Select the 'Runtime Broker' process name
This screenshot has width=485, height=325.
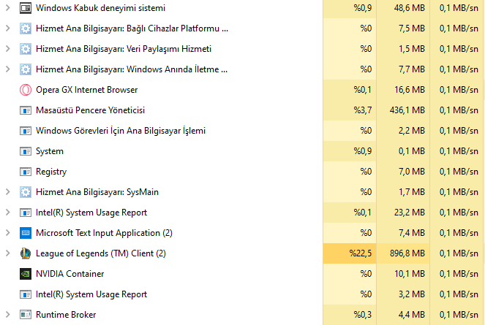click(x=66, y=315)
